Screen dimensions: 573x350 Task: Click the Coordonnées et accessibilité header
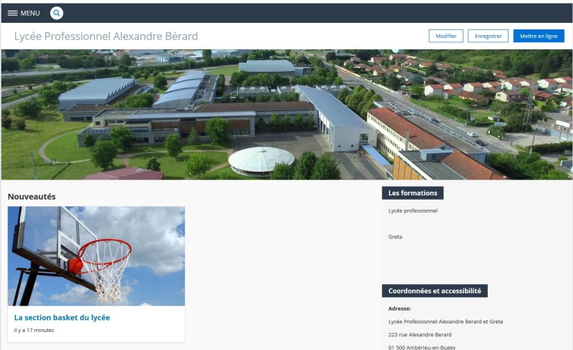pos(435,291)
